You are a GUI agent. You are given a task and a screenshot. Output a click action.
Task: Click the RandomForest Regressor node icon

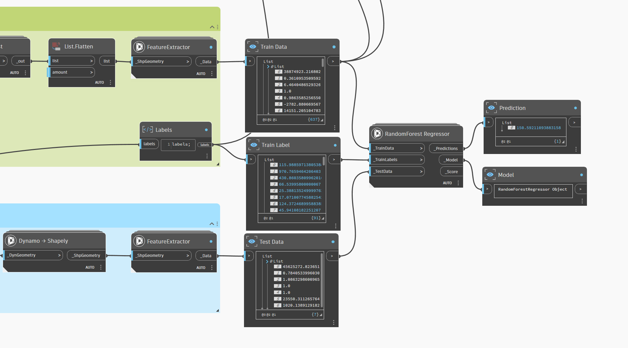coord(377,133)
